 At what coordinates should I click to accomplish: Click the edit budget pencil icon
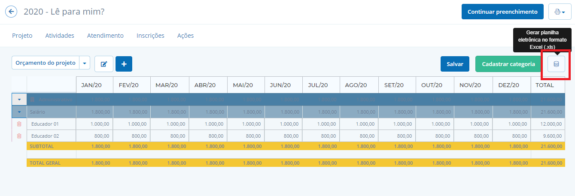[x=103, y=64]
